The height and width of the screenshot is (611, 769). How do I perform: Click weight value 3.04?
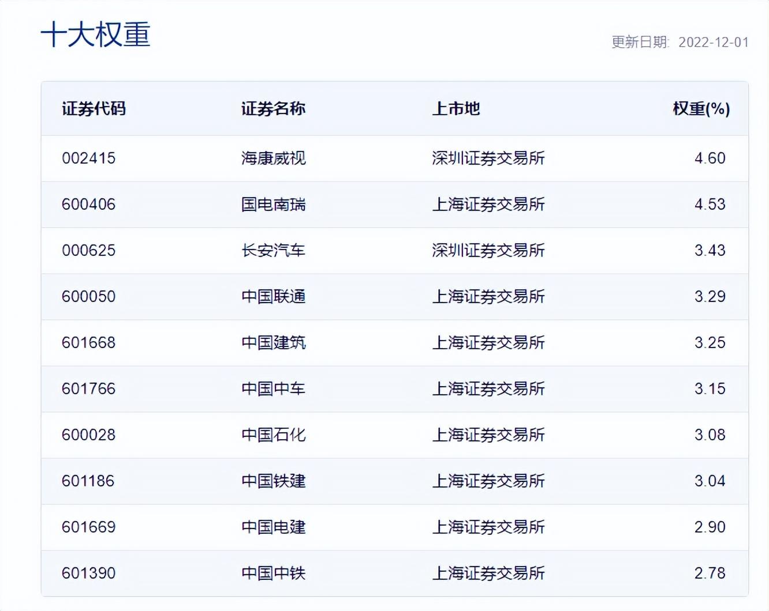(x=710, y=481)
